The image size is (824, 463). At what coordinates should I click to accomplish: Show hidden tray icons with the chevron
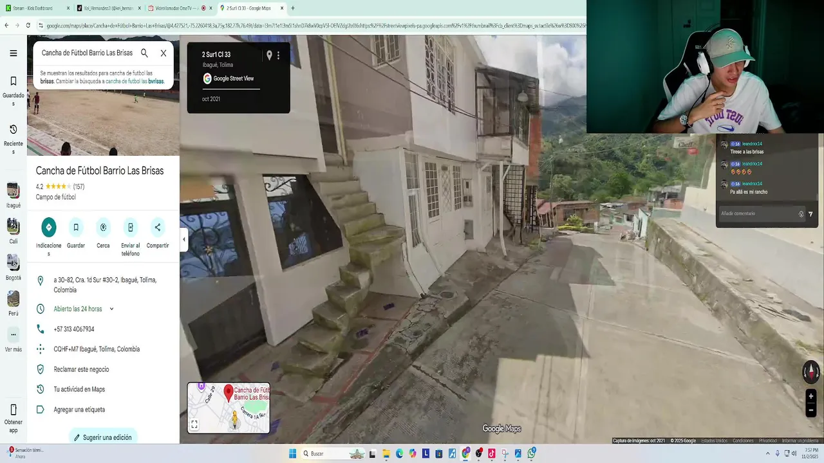pyautogui.click(x=767, y=453)
